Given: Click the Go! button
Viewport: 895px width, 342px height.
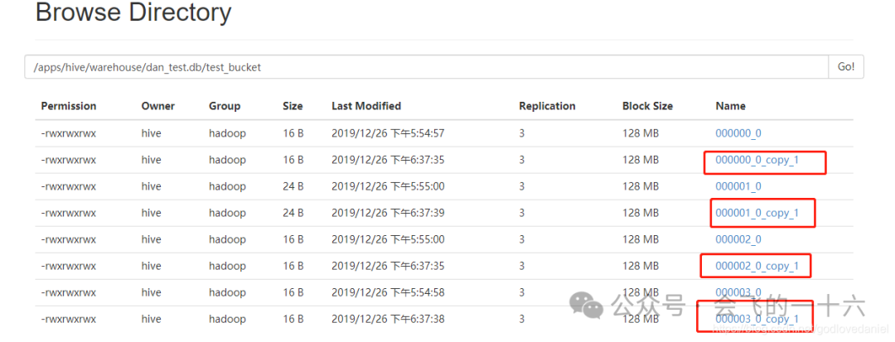Looking at the screenshot, I should pos(845,67).
